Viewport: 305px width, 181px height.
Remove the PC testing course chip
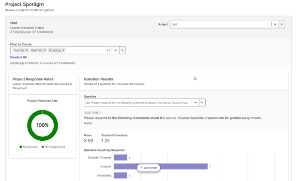click(63, 50)
